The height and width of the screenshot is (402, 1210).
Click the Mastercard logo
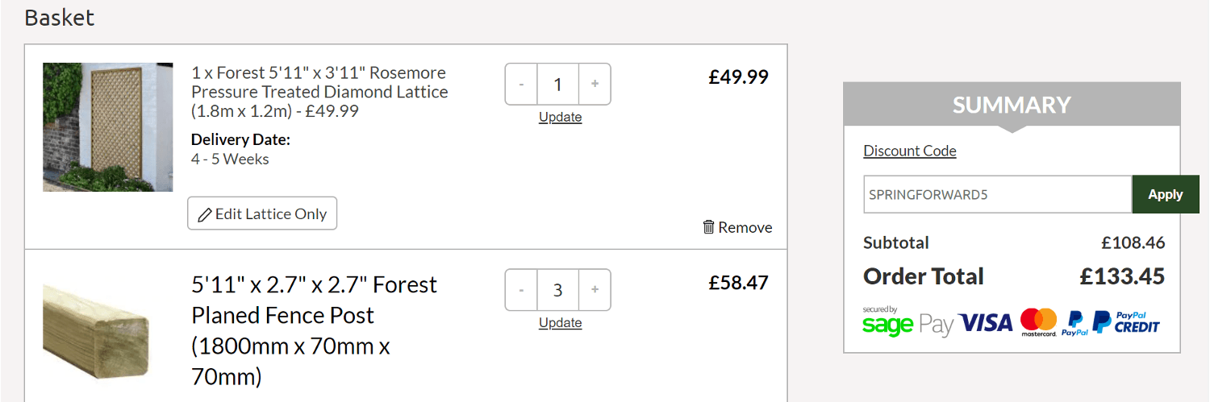1038,322
